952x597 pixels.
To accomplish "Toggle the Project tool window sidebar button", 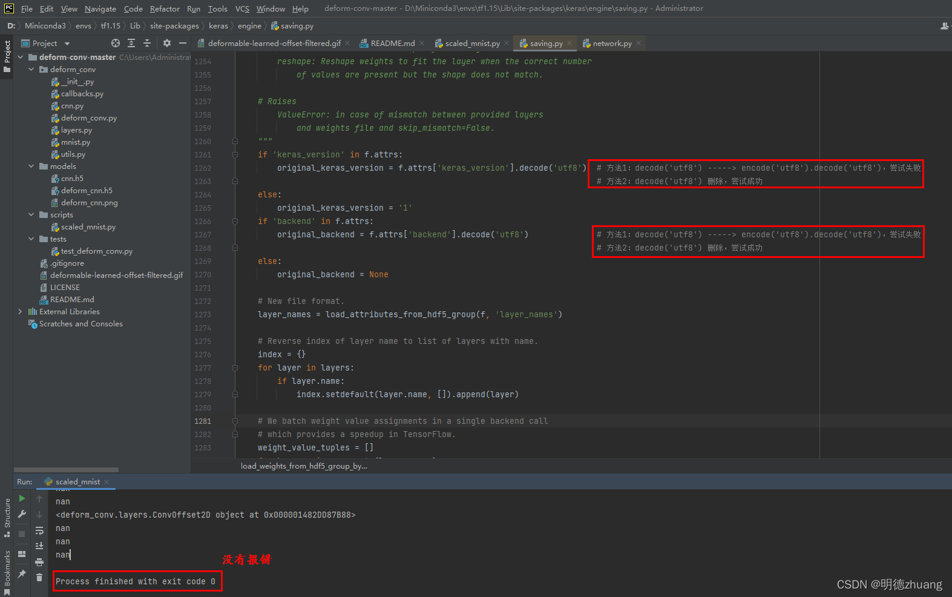I will point(7,56).
